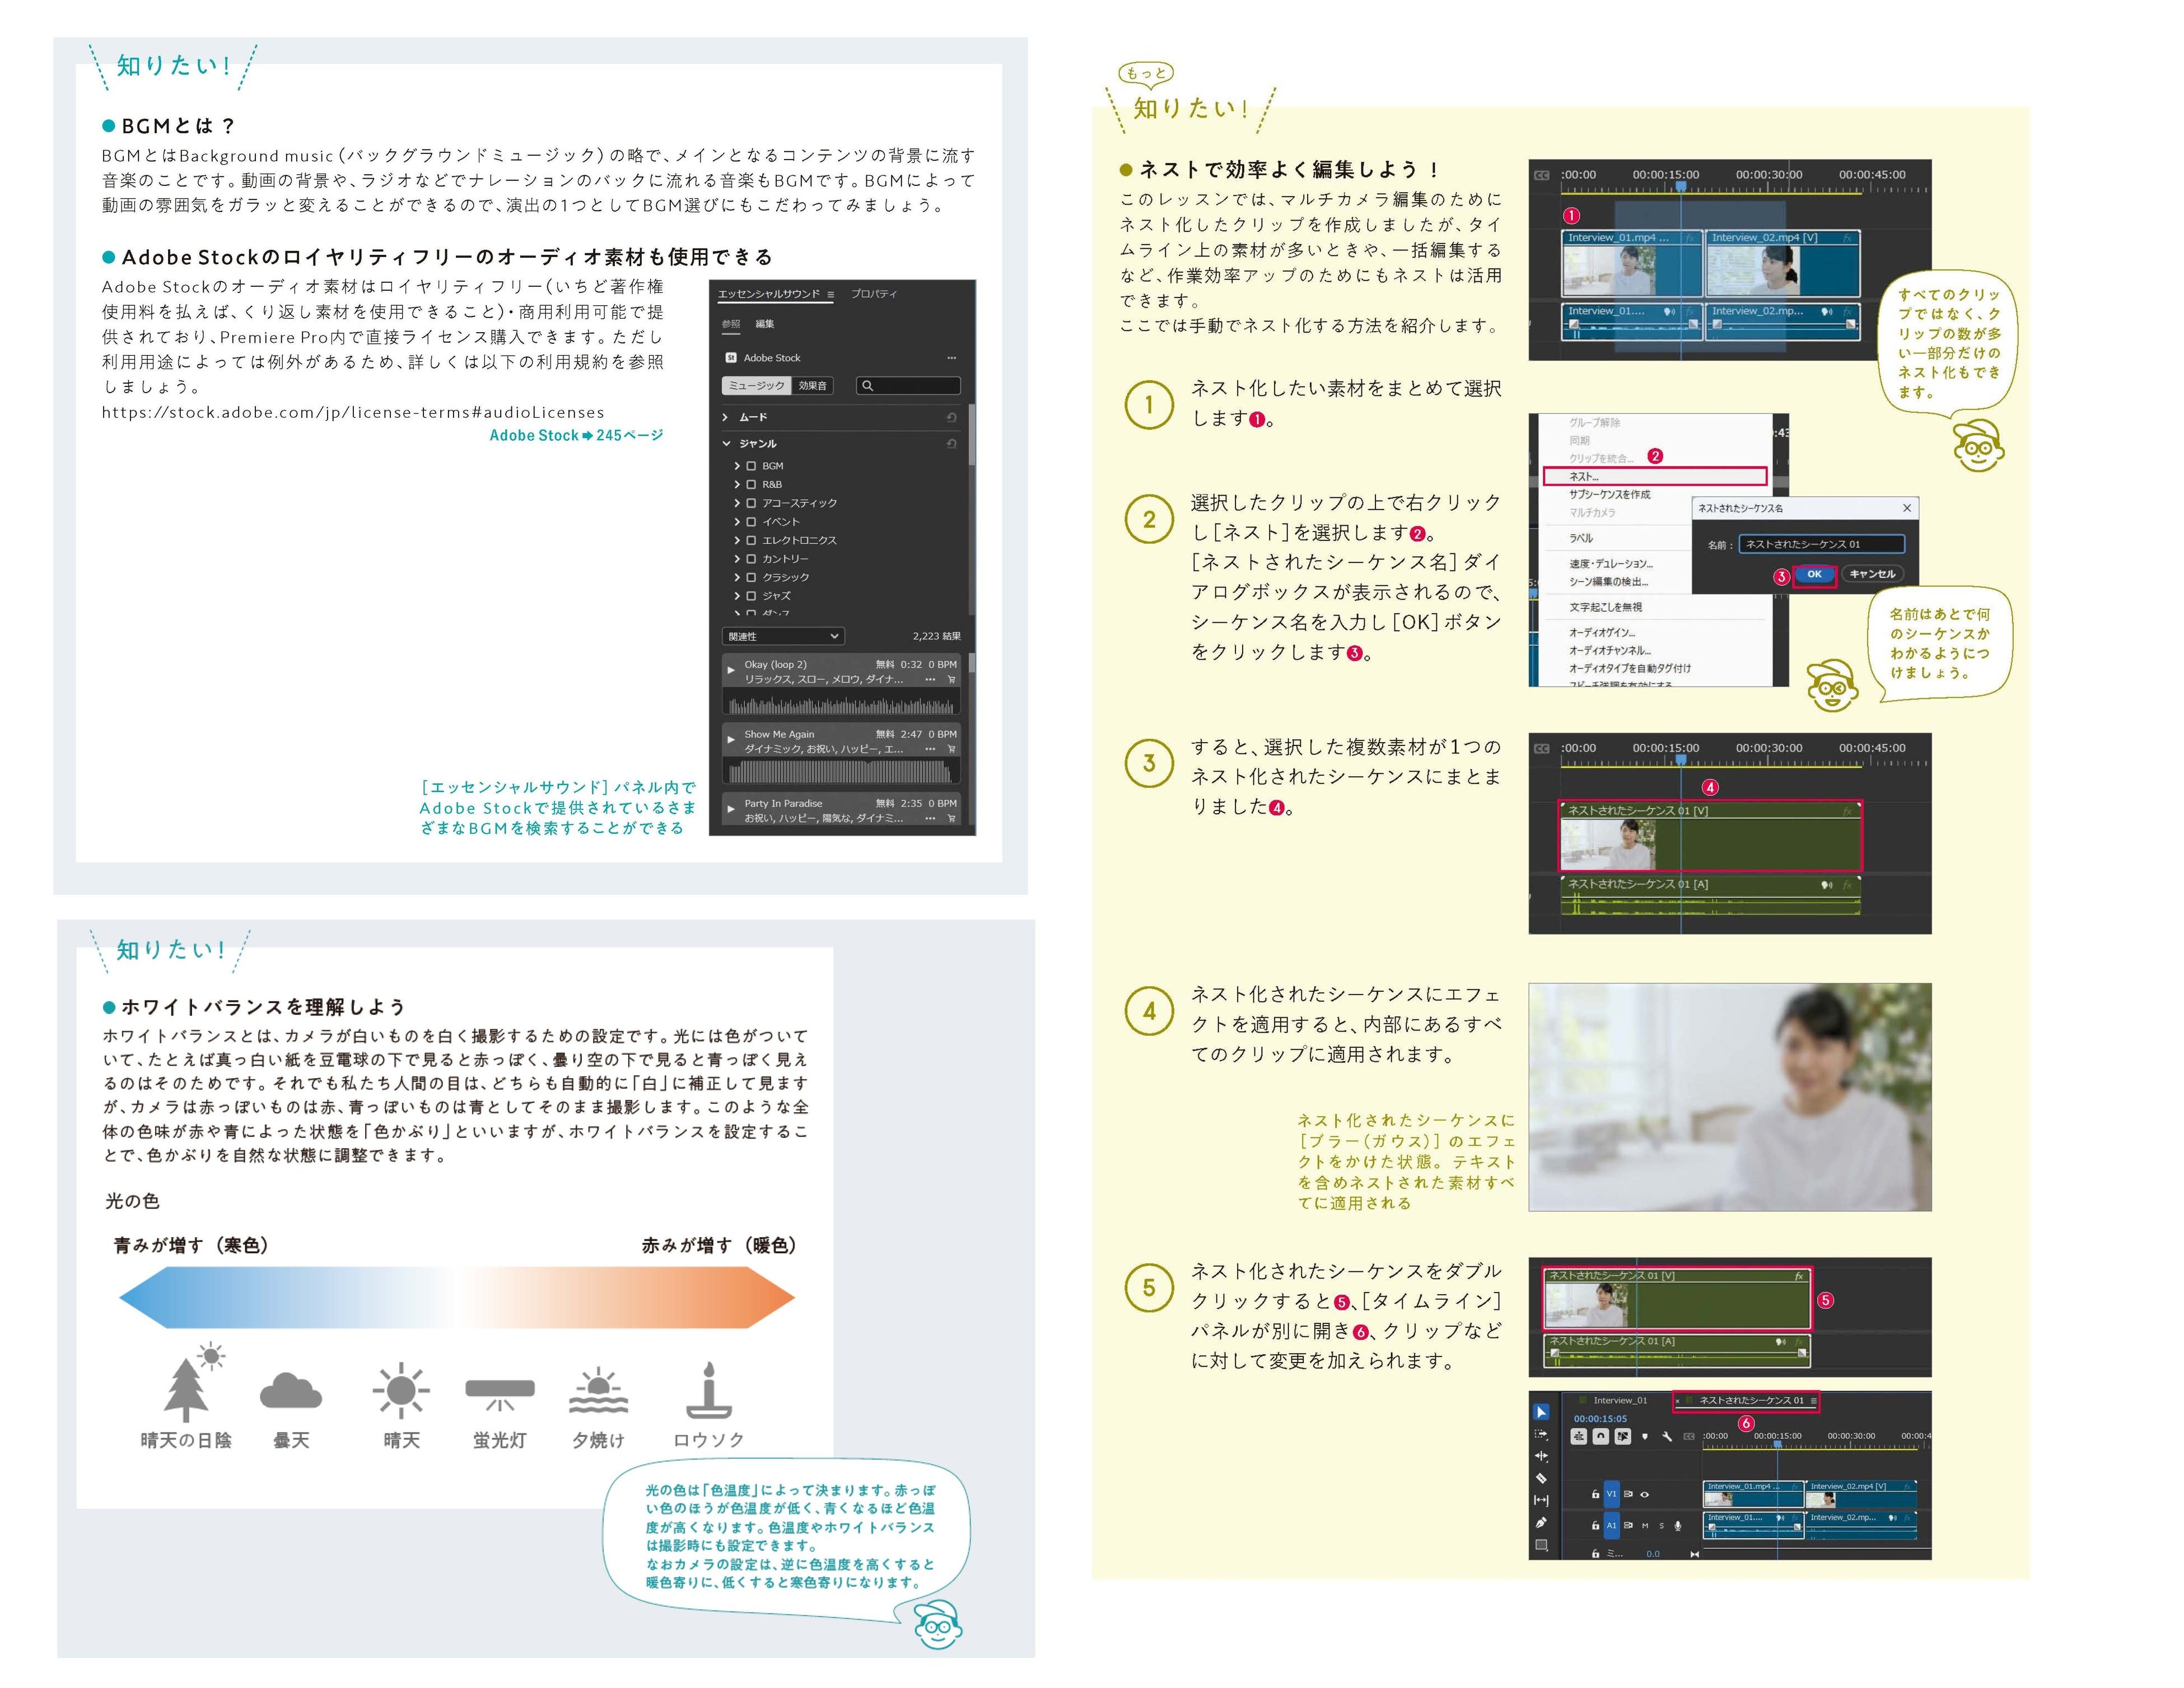Toggle V1 track output eye icon

1645,1494
